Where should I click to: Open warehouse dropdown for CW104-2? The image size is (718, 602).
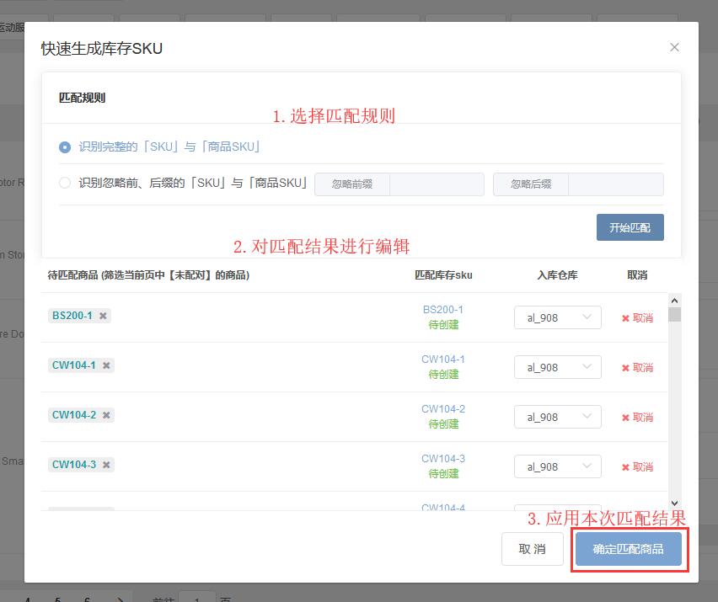pos(557,418)
